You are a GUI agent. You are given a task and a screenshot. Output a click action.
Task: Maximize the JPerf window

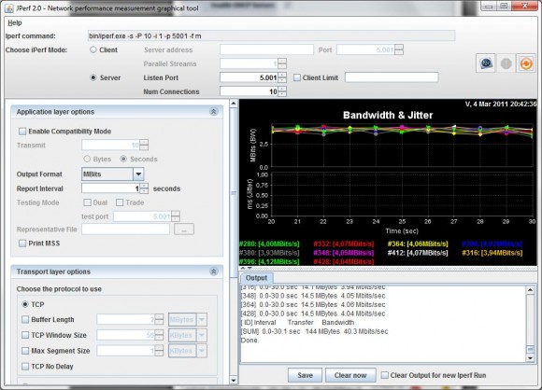point(505,6)
